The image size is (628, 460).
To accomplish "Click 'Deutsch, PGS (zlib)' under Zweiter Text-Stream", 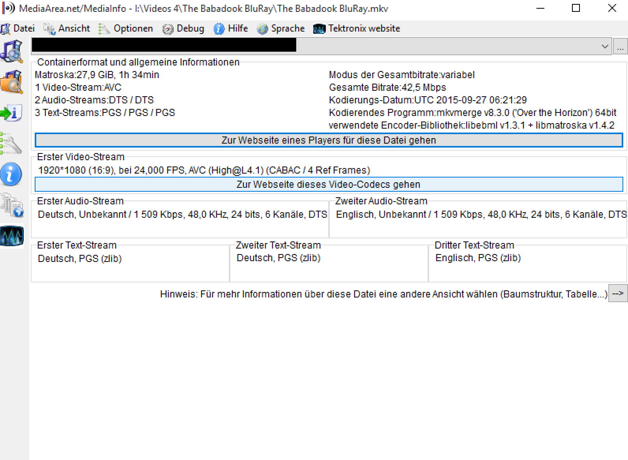I will tap(278, 258).
